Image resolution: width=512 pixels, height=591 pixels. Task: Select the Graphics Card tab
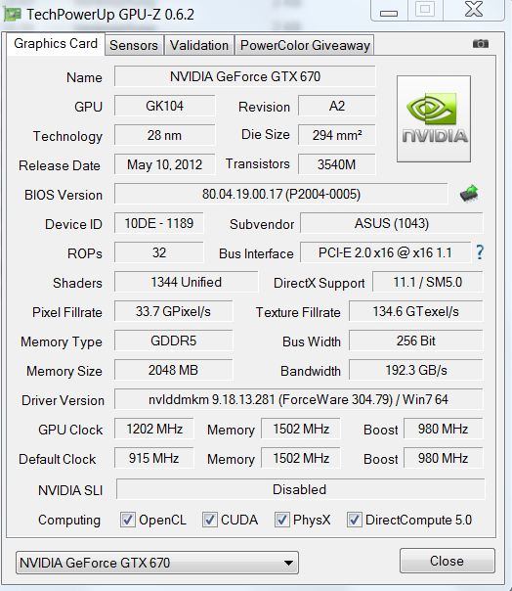tap(56, 44)
